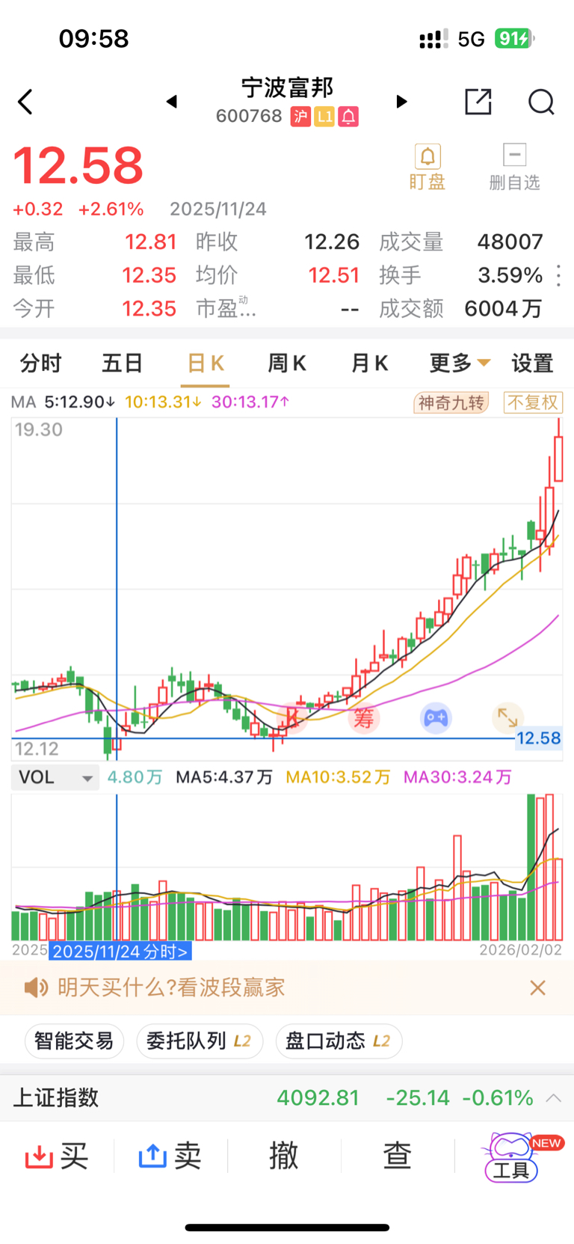Toggle 神奇九转 indicator
This screenshot has height=1244, width=574.
tap(451, 403)
